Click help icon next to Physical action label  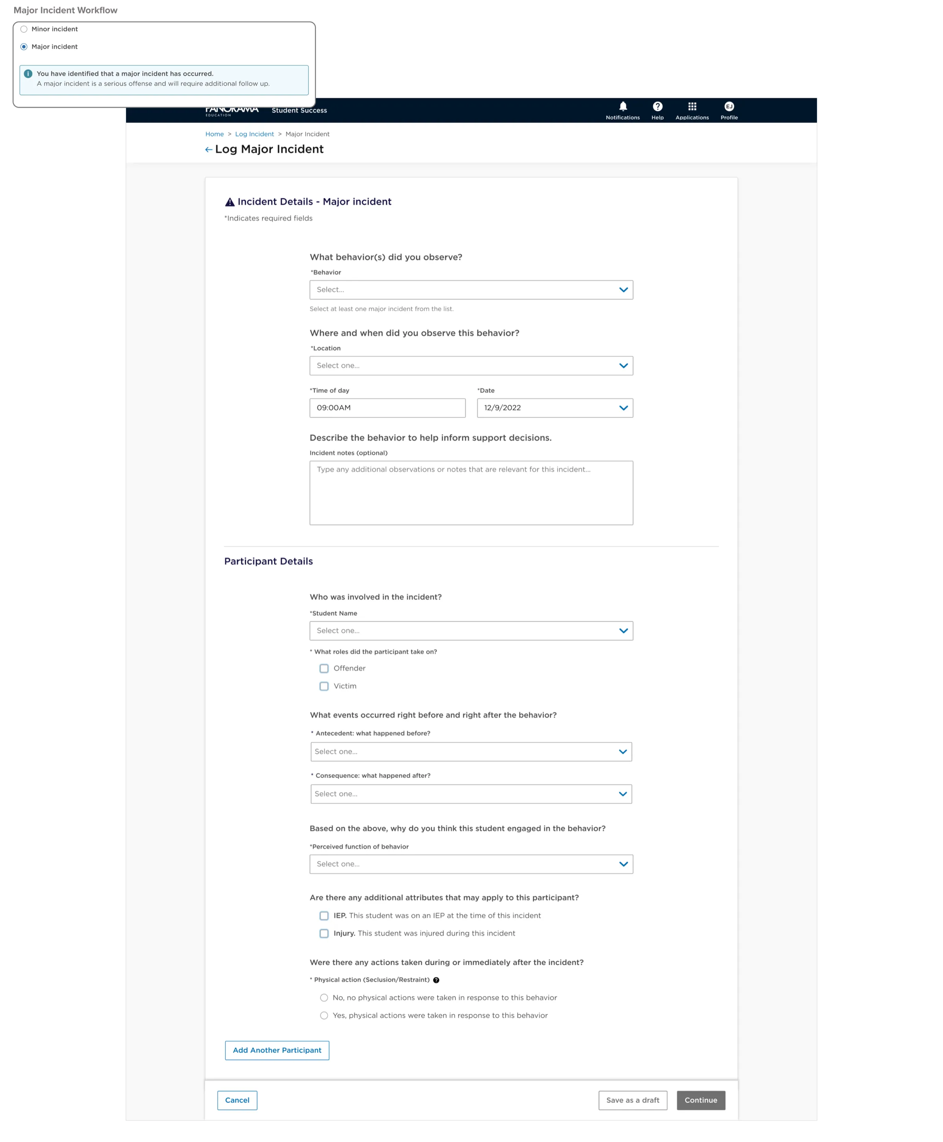[436, 980]
